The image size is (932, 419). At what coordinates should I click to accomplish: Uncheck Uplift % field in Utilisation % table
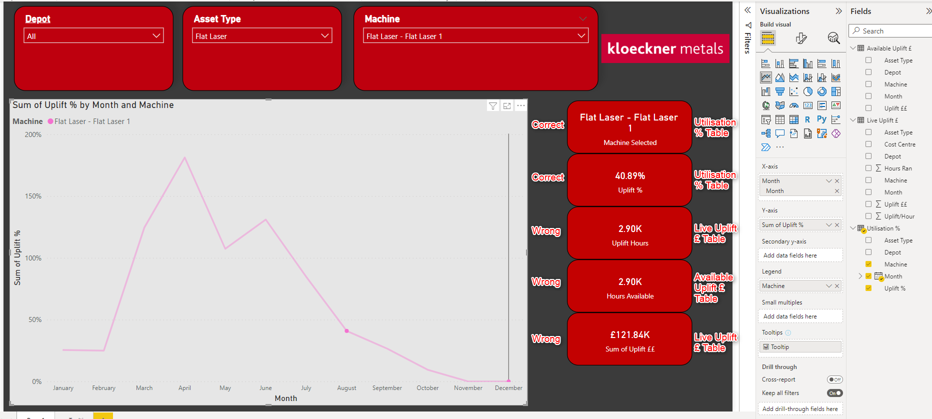868,288
